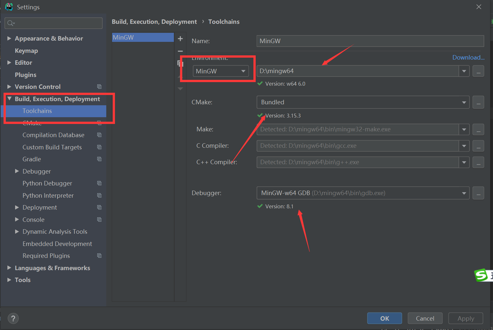Screen dimensions: 493x330
Task: Click project-level icon beside Deployment
Action: 99,207
